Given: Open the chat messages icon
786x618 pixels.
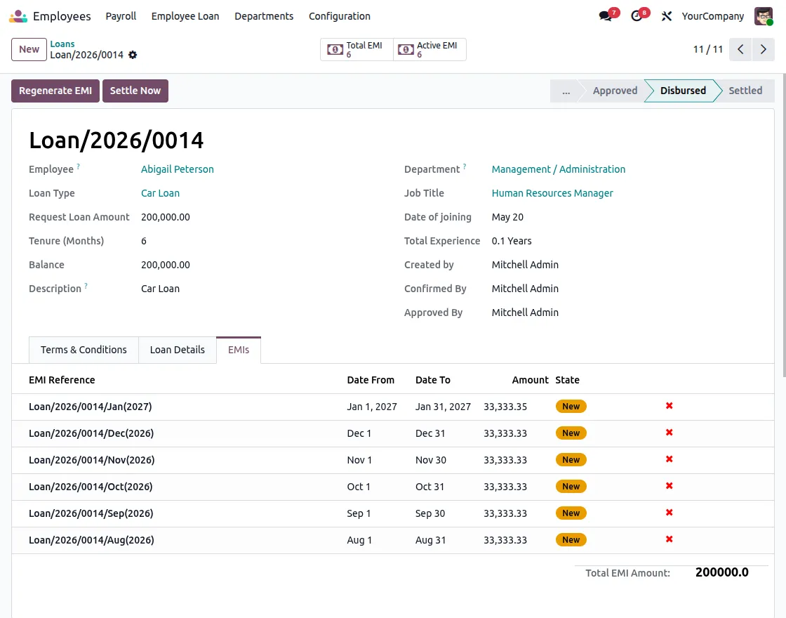Looking at the screenshot, I should click(606, 16).
